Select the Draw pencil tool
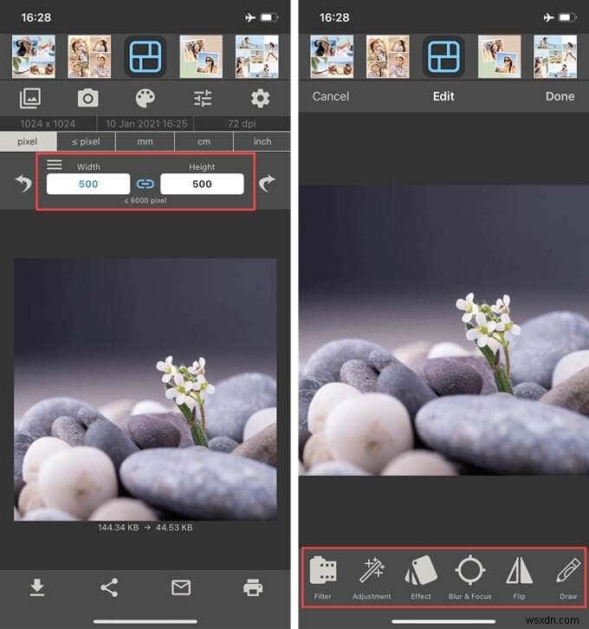Screen dimensions: 589x629 568,578
